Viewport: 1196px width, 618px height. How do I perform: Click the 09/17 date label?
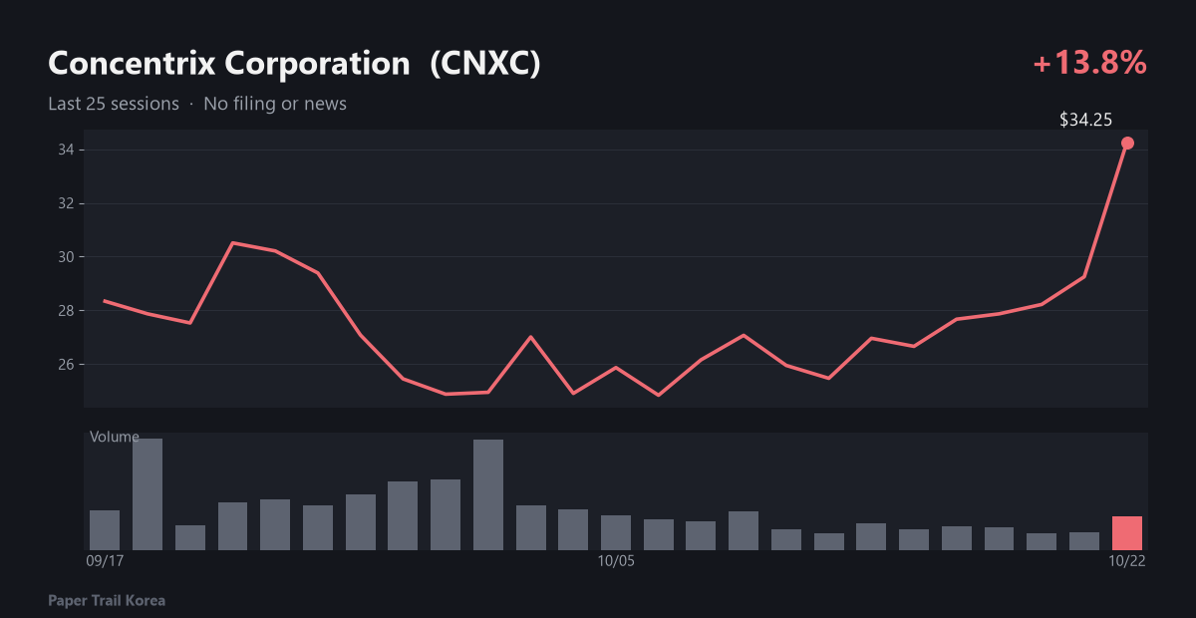pyautogui.click(x=105, y=561)
